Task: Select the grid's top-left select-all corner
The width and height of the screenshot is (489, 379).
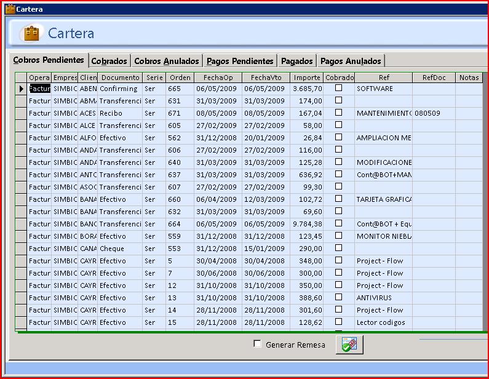Action: coord(21,78)
